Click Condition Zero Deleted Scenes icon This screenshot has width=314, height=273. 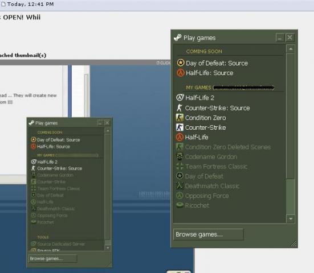(180, 147)
